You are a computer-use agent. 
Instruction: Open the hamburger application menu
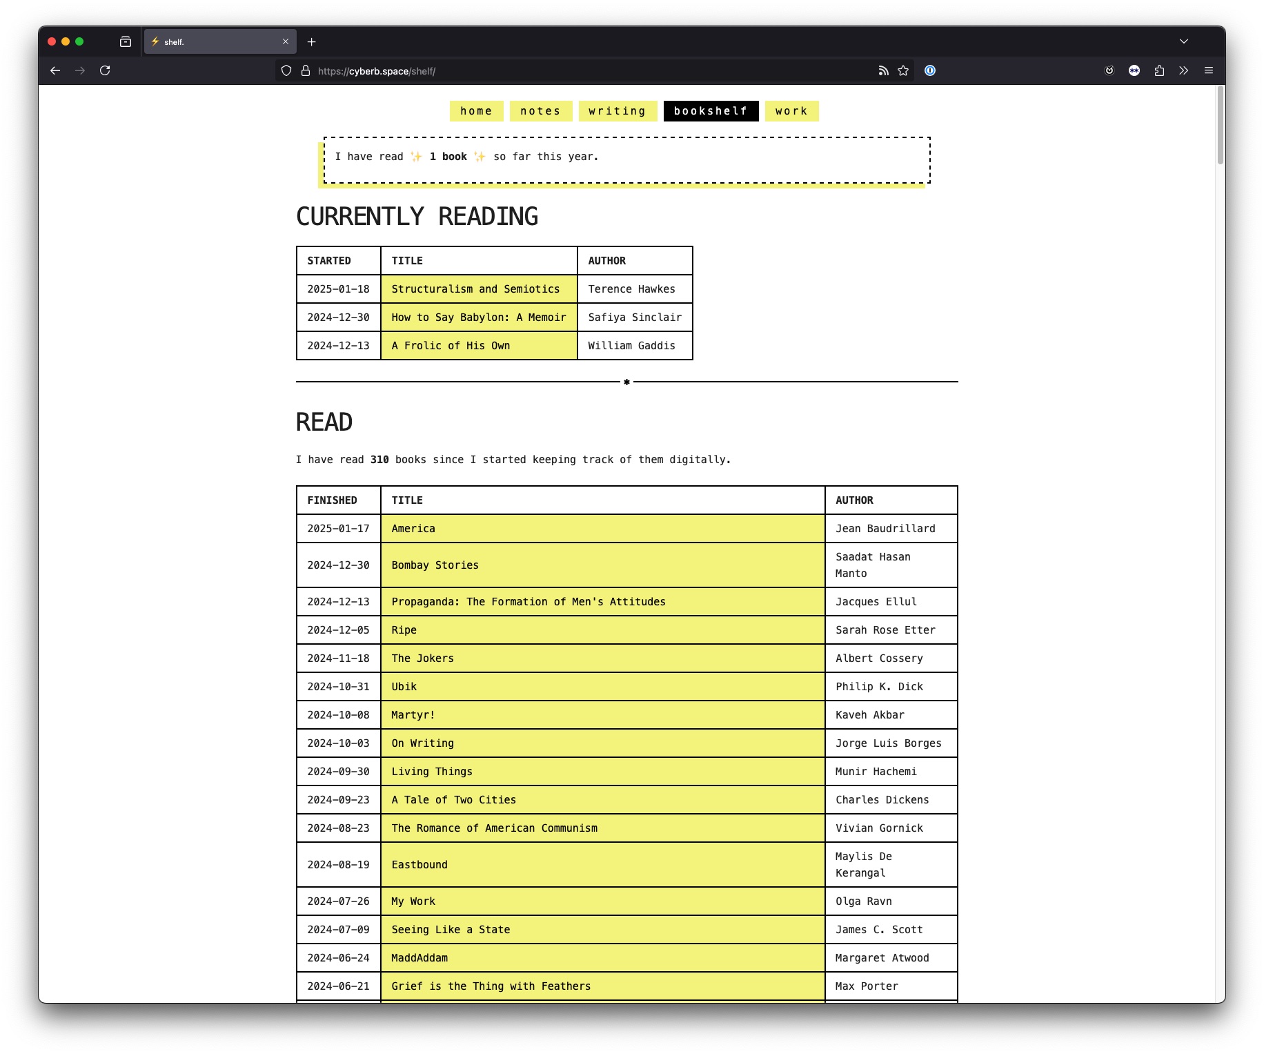tap(1209, 70)
